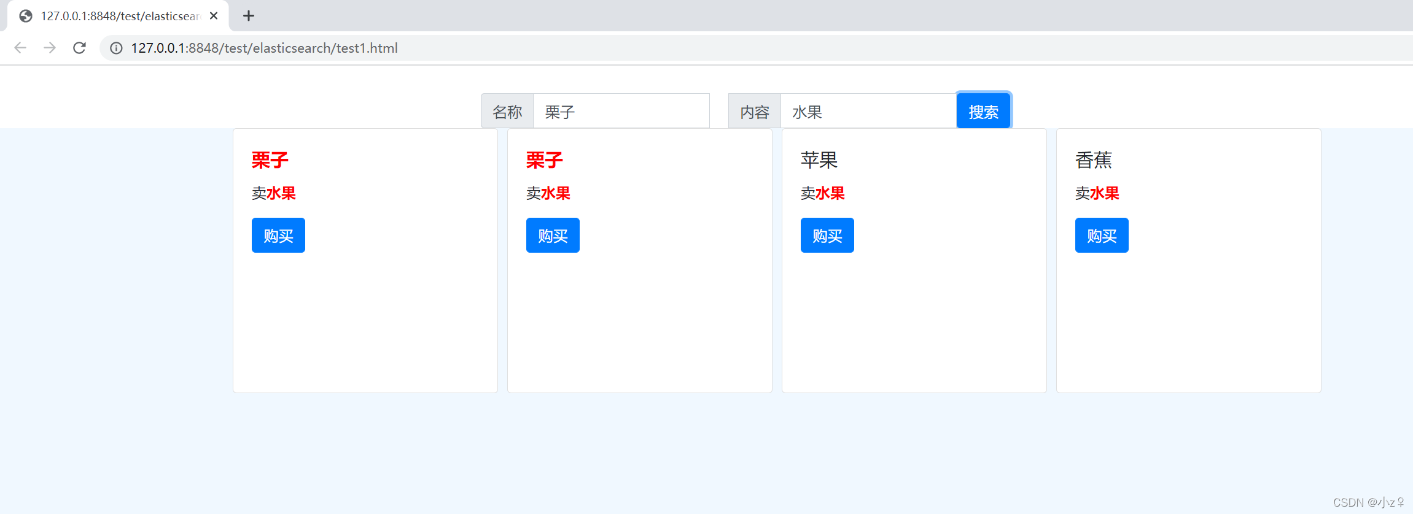Click the browser back arrow
This screenshot has height=514, width=1413.
click(20, 48)
